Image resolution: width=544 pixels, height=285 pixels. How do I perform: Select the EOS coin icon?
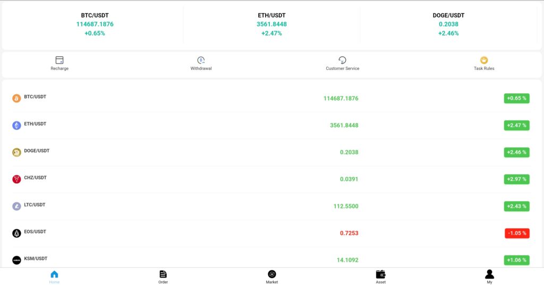pos(16,233)
